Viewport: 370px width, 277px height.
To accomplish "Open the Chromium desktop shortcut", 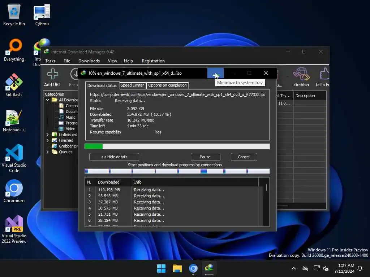I will click(14, 191).
